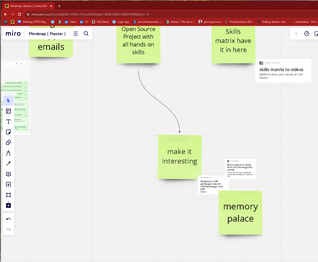
Task: Redo the last action
Action: coord(8,229)
